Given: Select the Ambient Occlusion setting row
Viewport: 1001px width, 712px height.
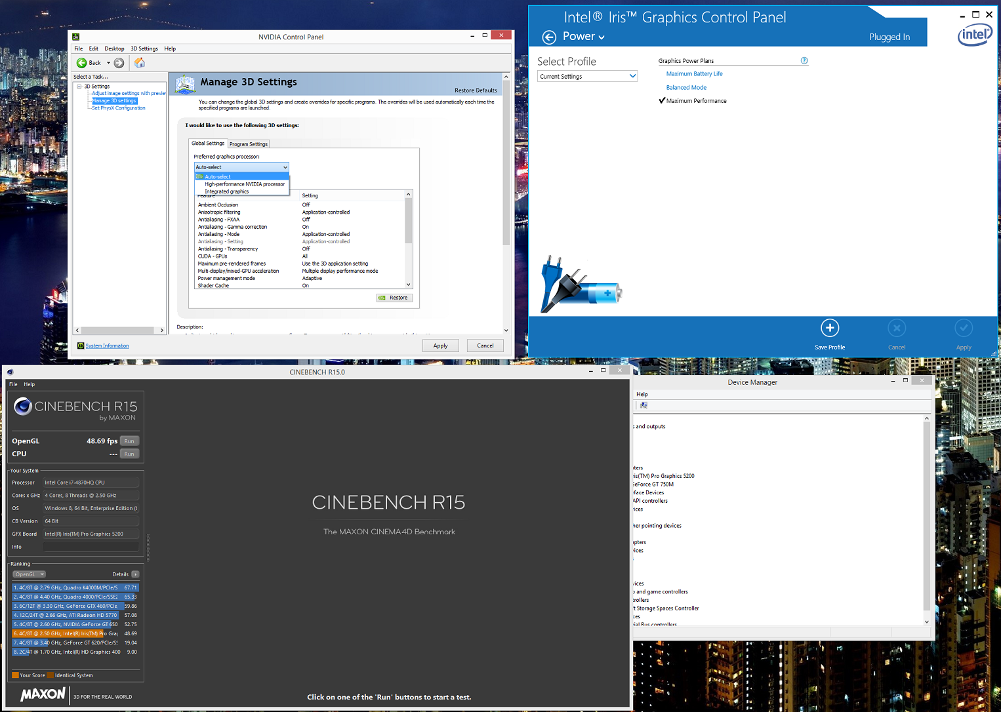Looking at the screenshot, I should [x=300, y=205].
